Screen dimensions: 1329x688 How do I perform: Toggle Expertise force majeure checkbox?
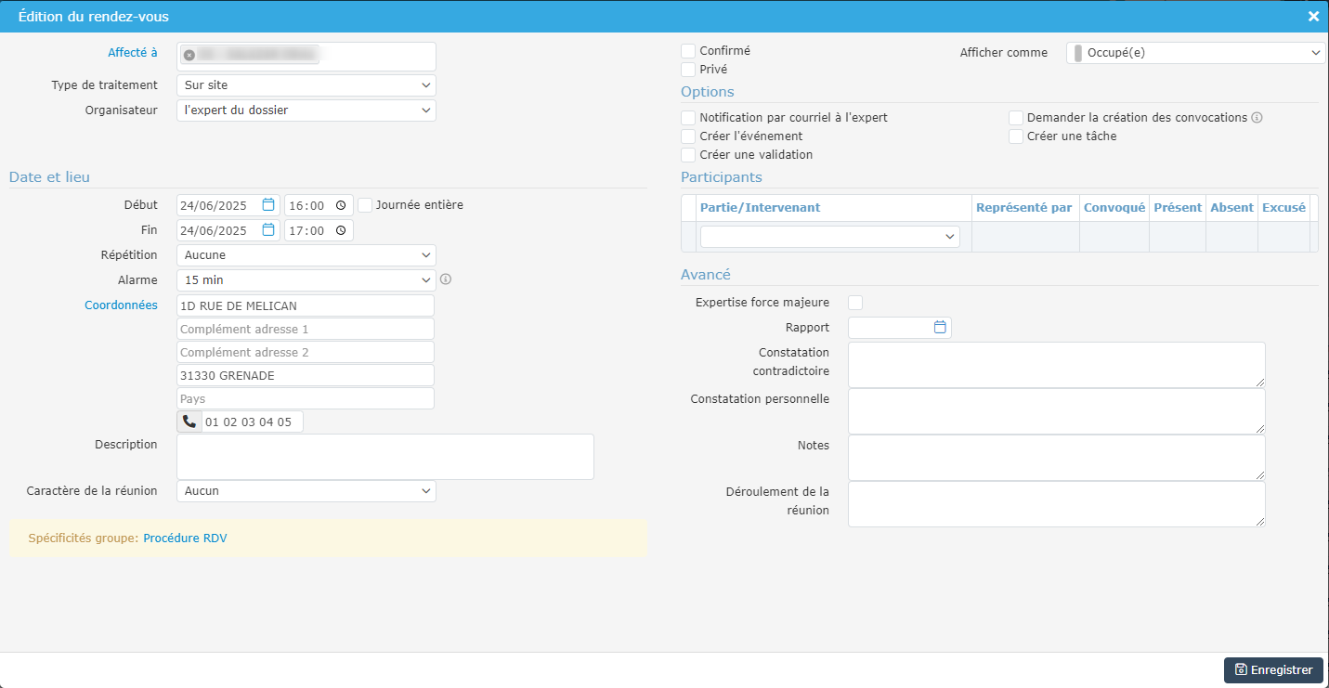click(855, 303)
